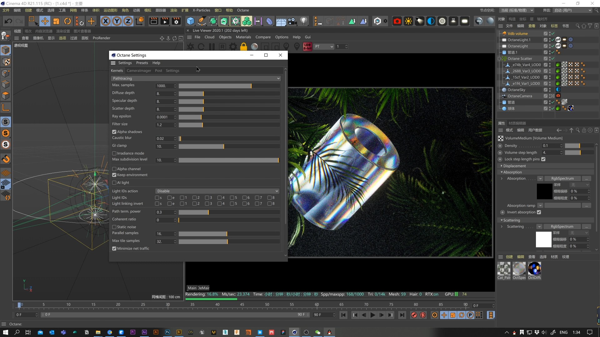This screenshot has width=600, height=337.
Task: Click the light bulb icon in toolbar
Action: point(303,21)
